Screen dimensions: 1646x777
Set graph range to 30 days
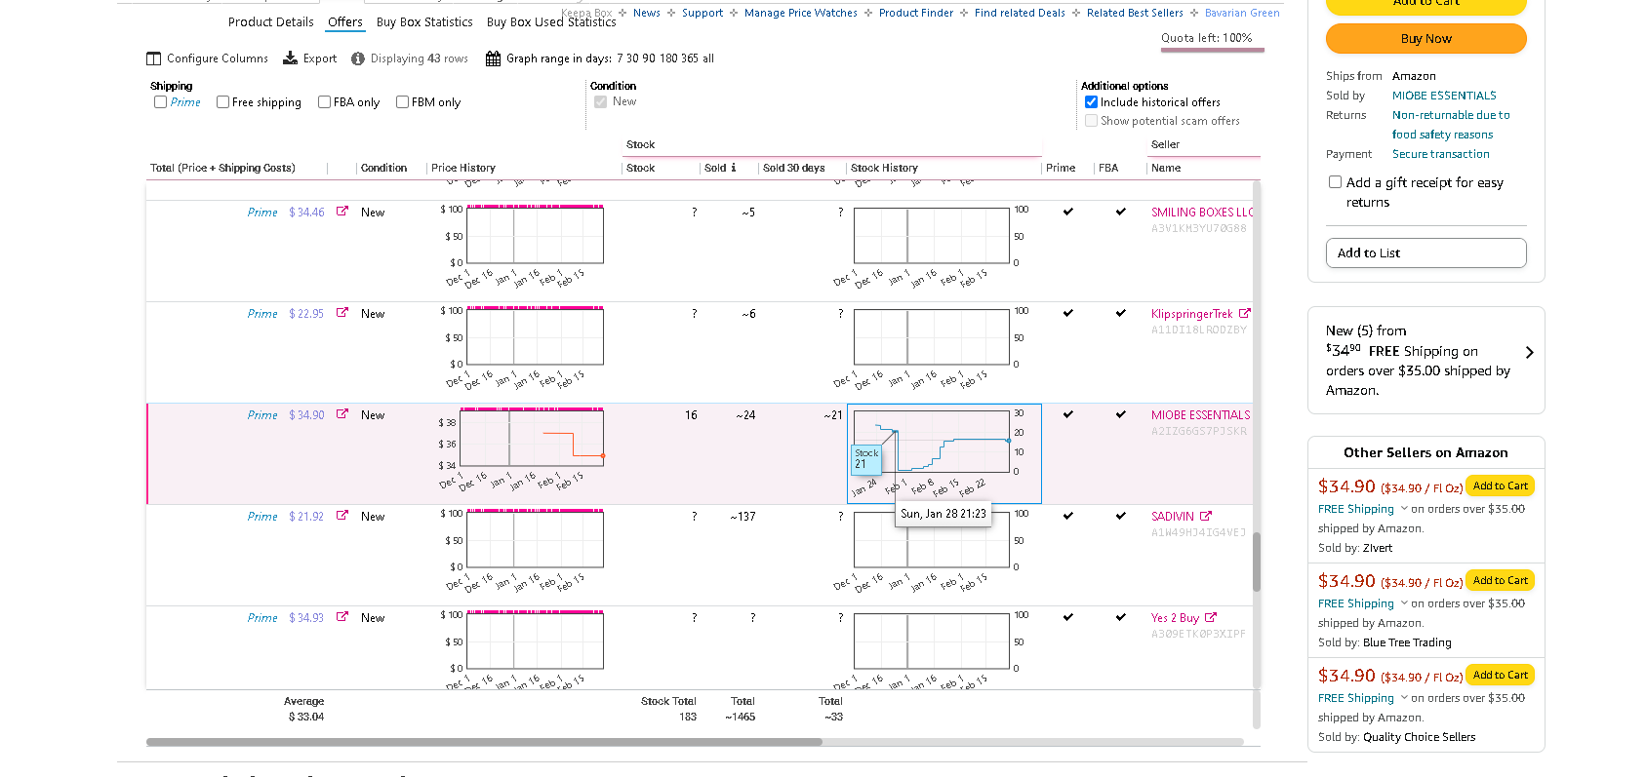pyautogui.click(x=633, y=58)
